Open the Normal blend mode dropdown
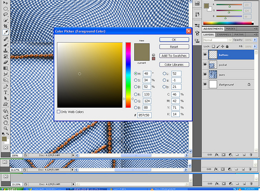 coord(217,40)
